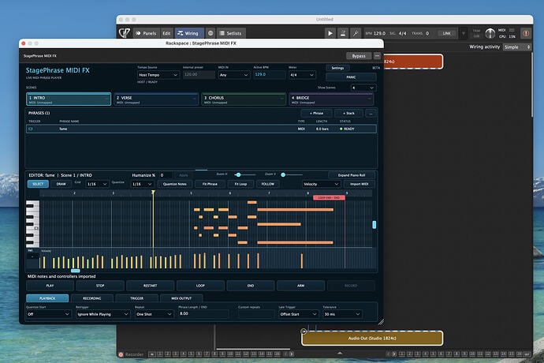Expand the arrow dropdown next to LINK
The image size is (544, 363).
tap(464, 33)
